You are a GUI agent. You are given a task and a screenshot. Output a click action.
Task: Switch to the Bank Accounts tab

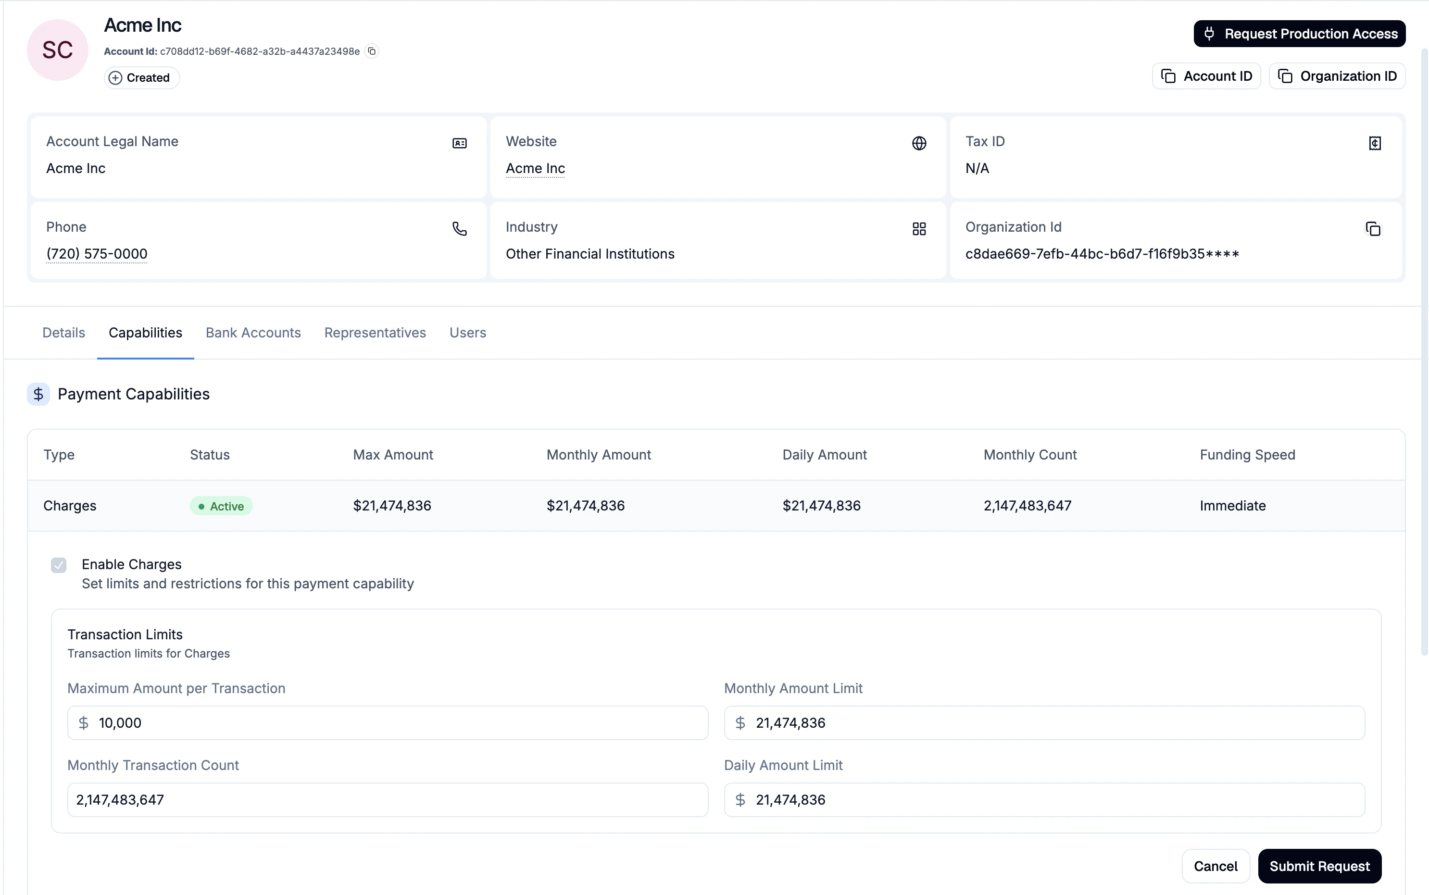(x=253, y=333)
